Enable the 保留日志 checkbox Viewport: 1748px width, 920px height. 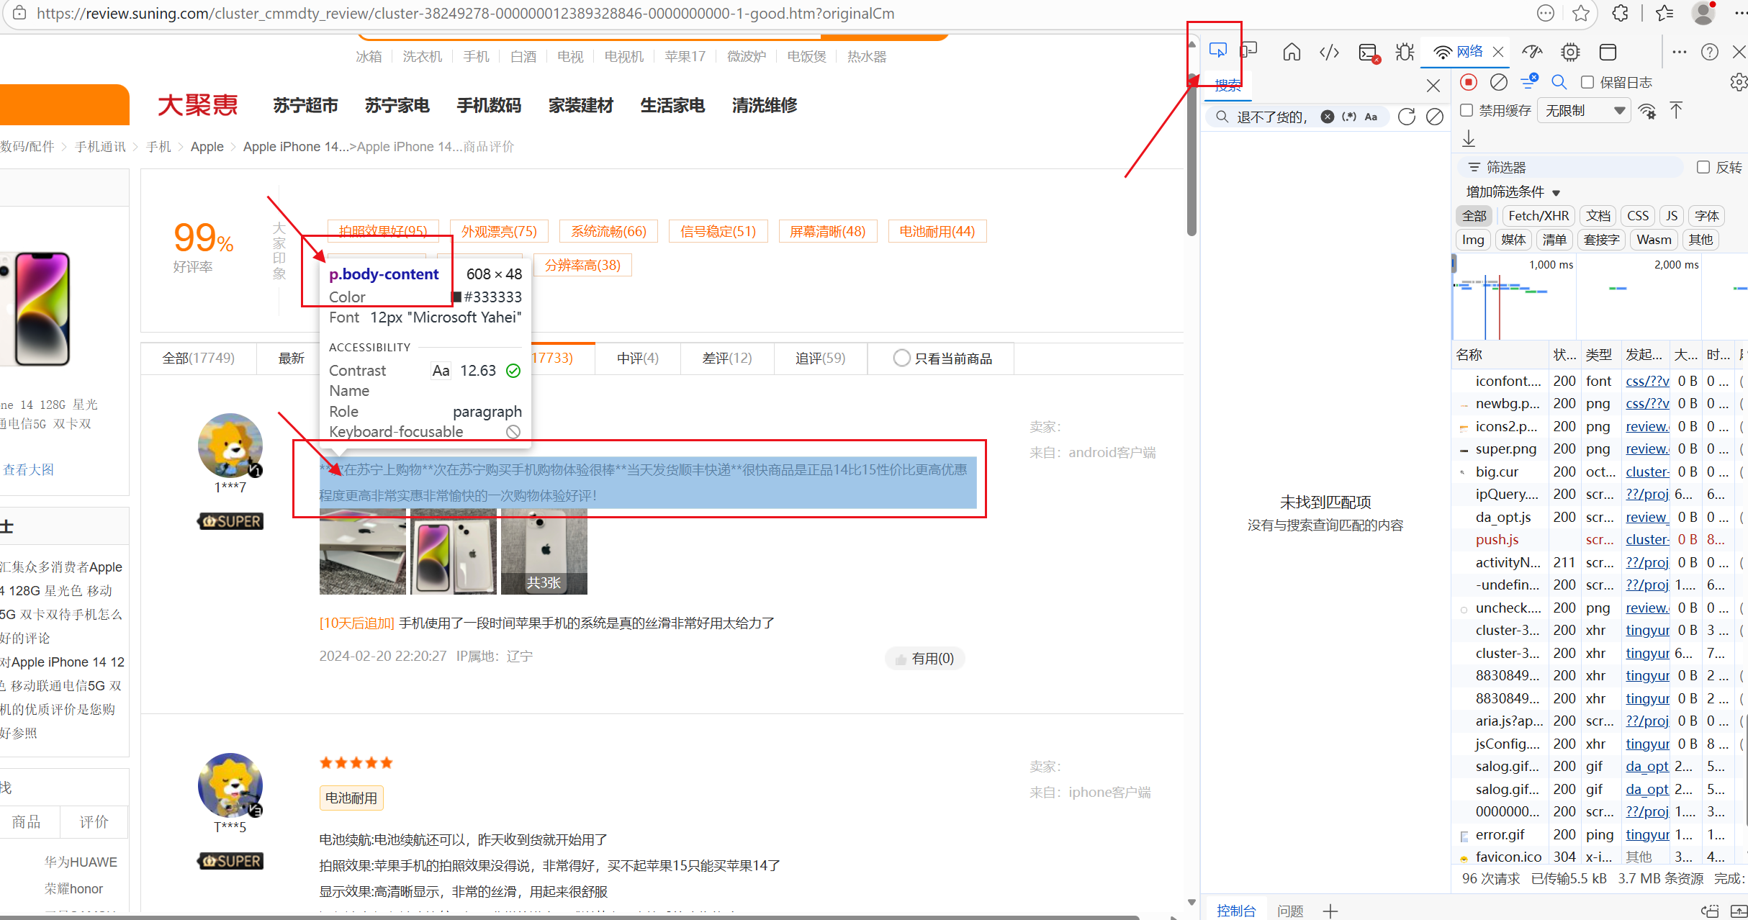click(1587, 82)
